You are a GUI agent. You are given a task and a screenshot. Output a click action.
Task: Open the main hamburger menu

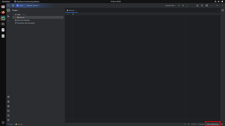(13, 6)
